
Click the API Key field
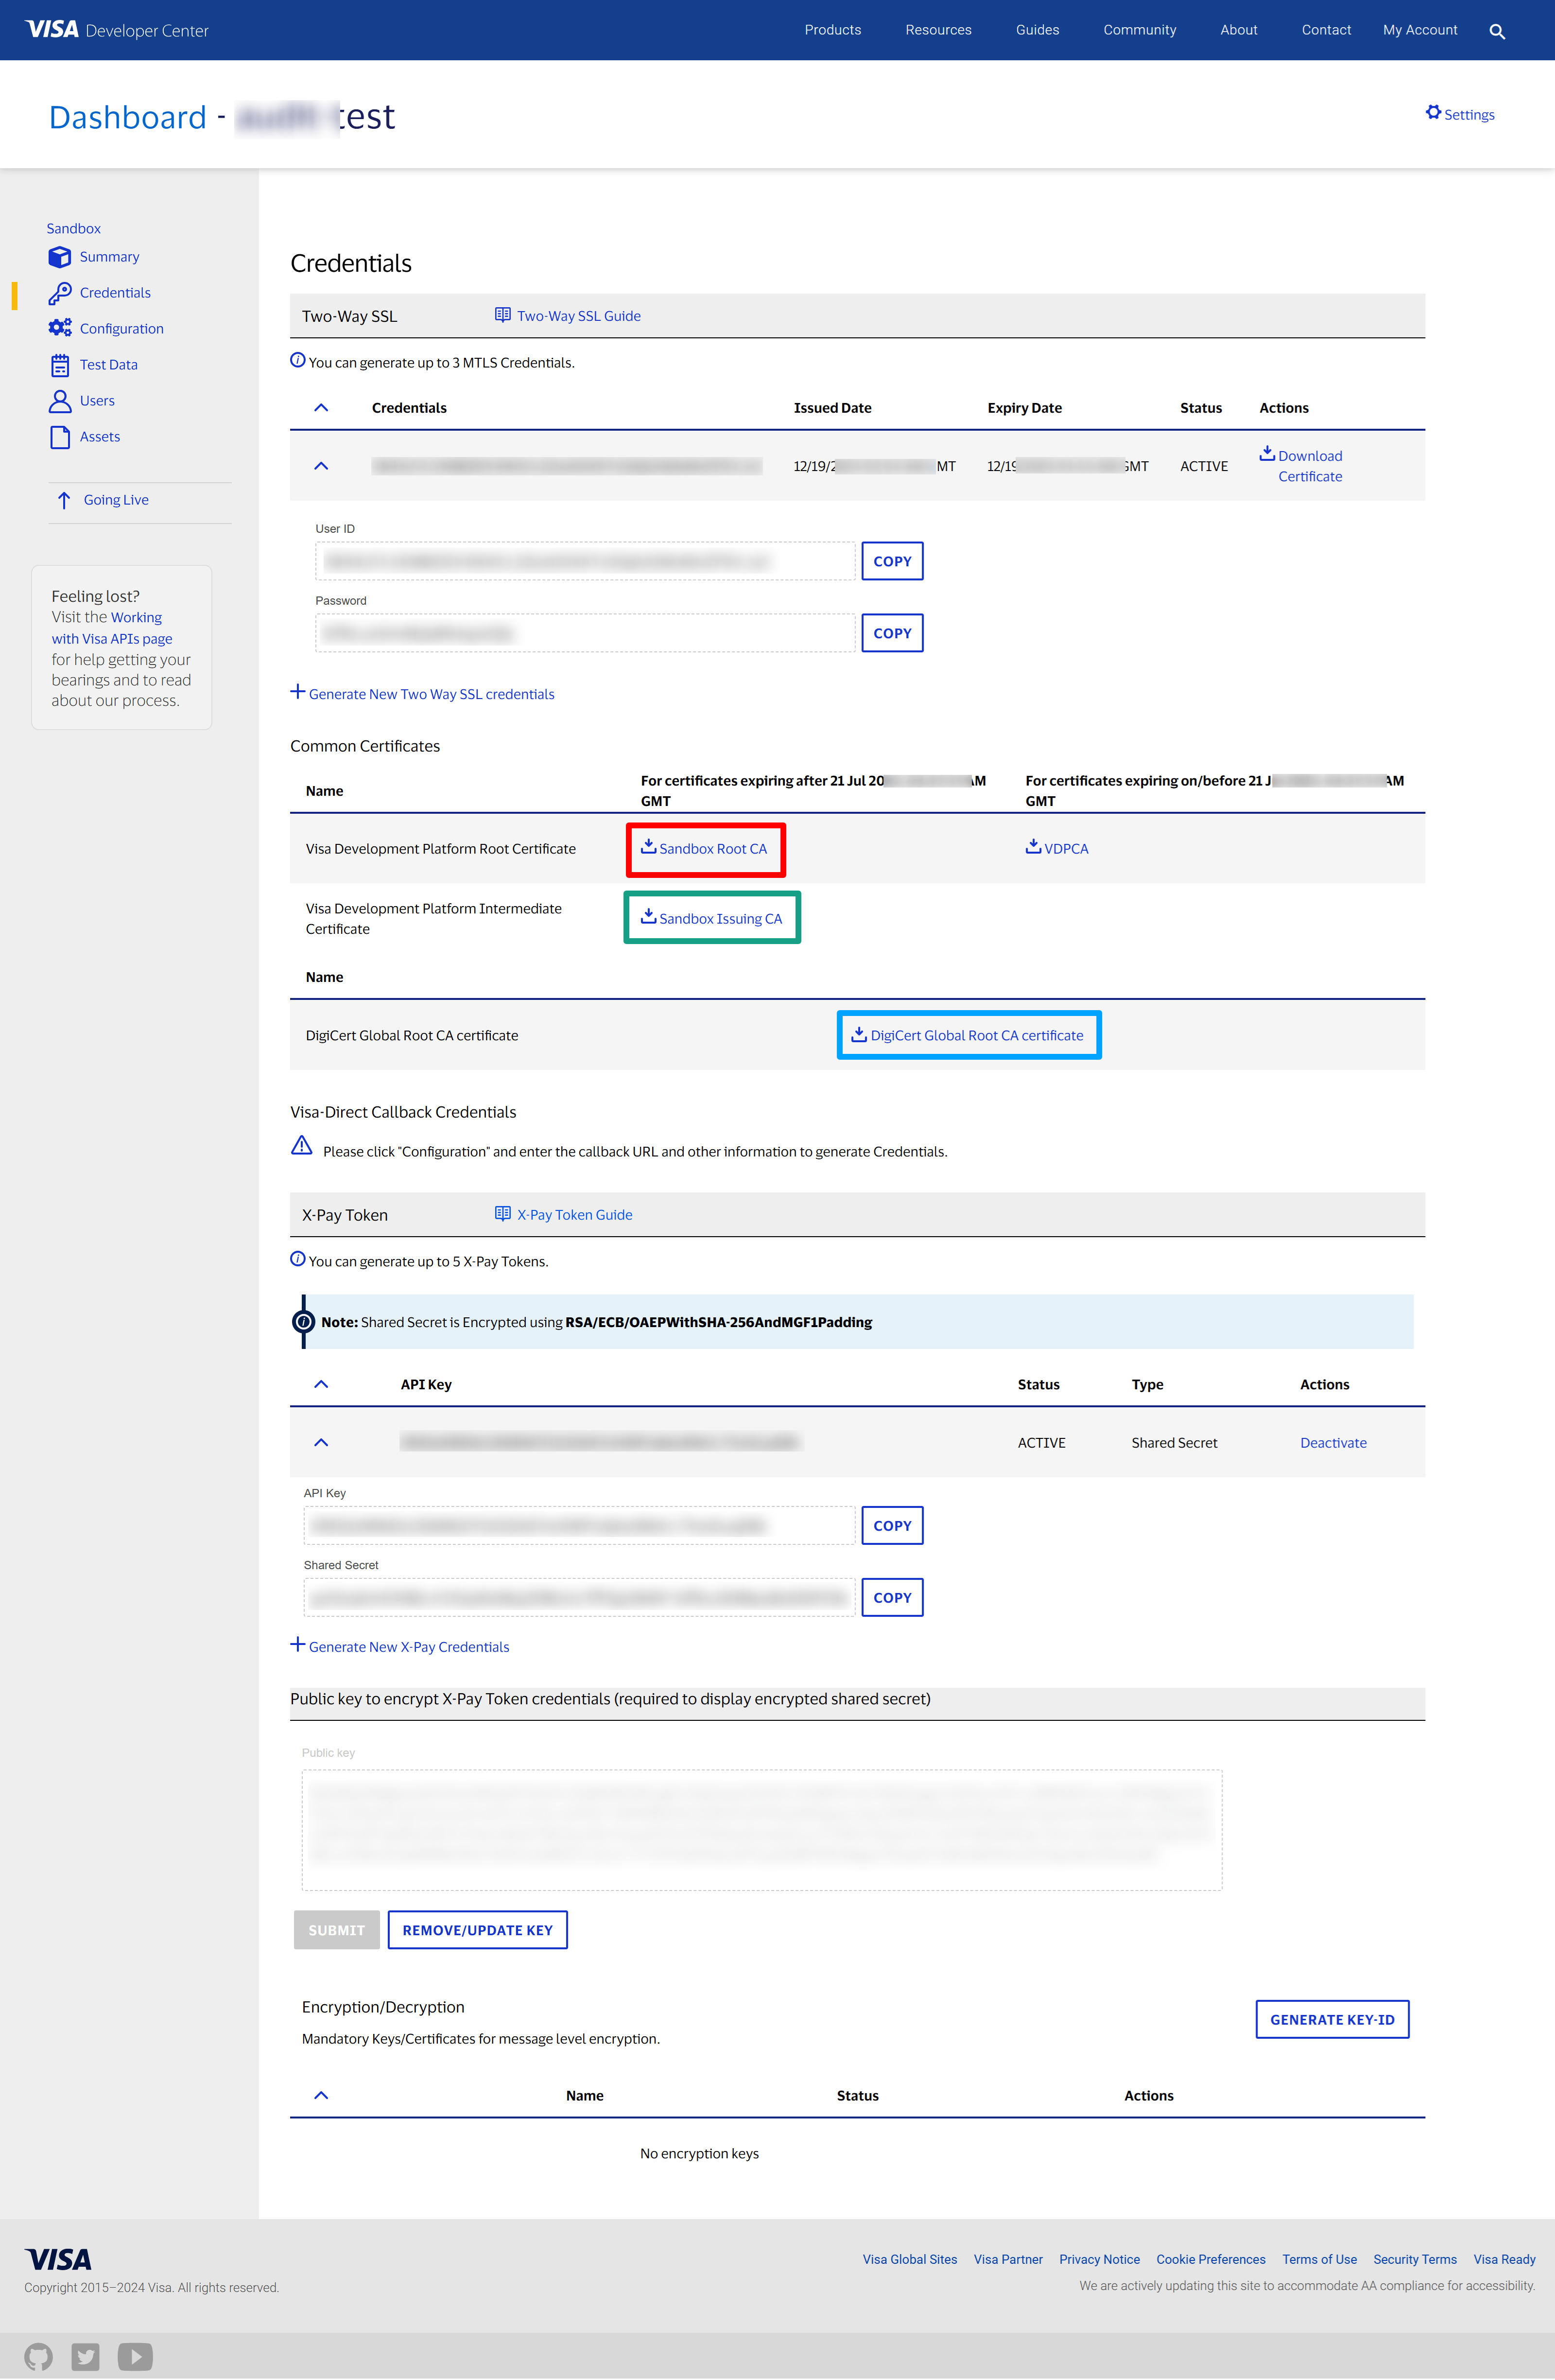[x=580, y=1526]
